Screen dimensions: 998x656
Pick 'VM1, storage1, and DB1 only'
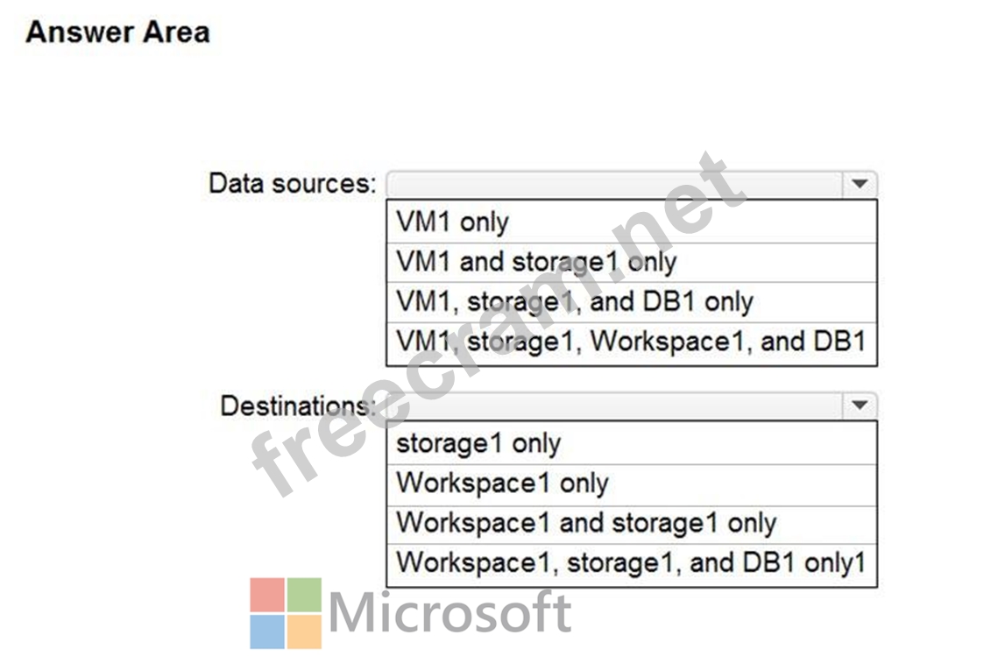tap(632, 302)
